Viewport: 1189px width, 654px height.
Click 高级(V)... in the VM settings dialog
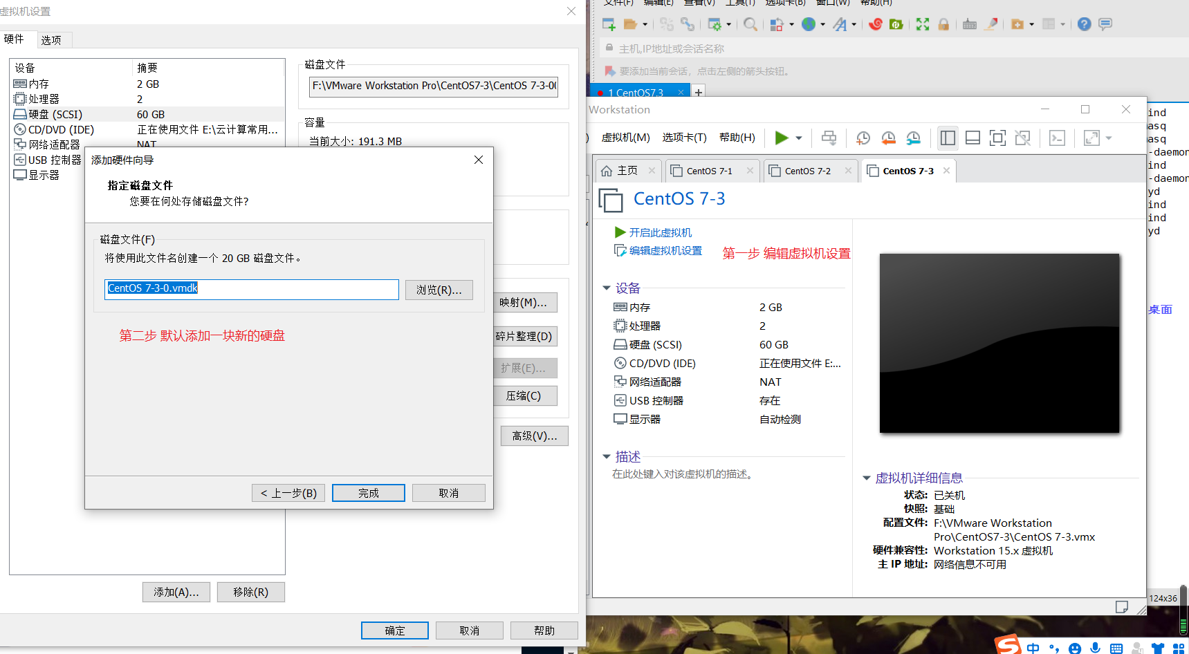click(535, 436)
